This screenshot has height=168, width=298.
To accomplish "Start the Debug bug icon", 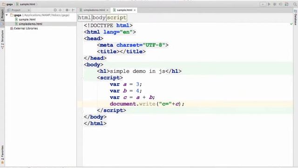I will [x=275, y=4].
